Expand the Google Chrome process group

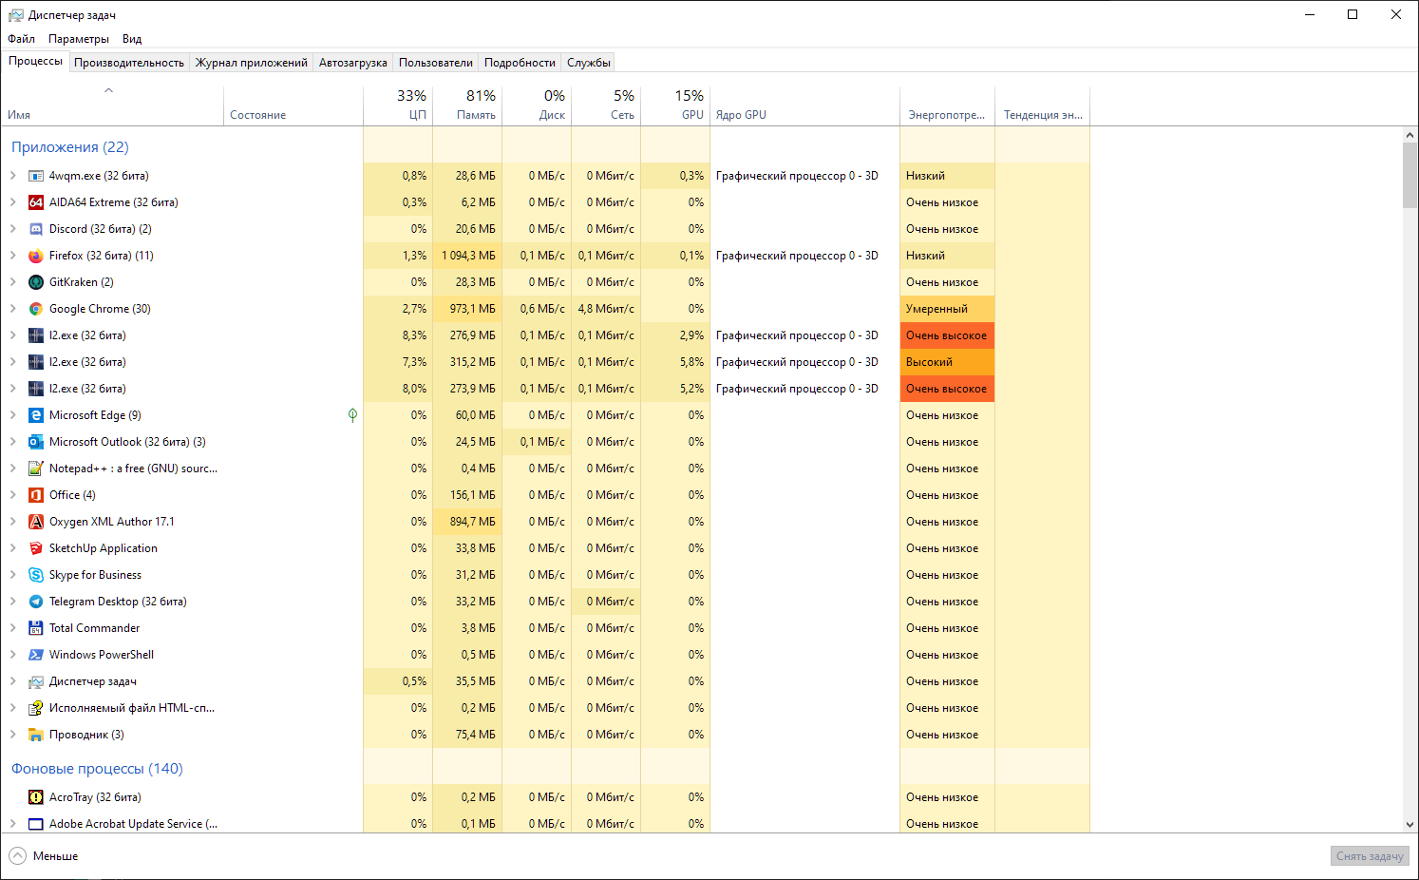click(12, 309)
